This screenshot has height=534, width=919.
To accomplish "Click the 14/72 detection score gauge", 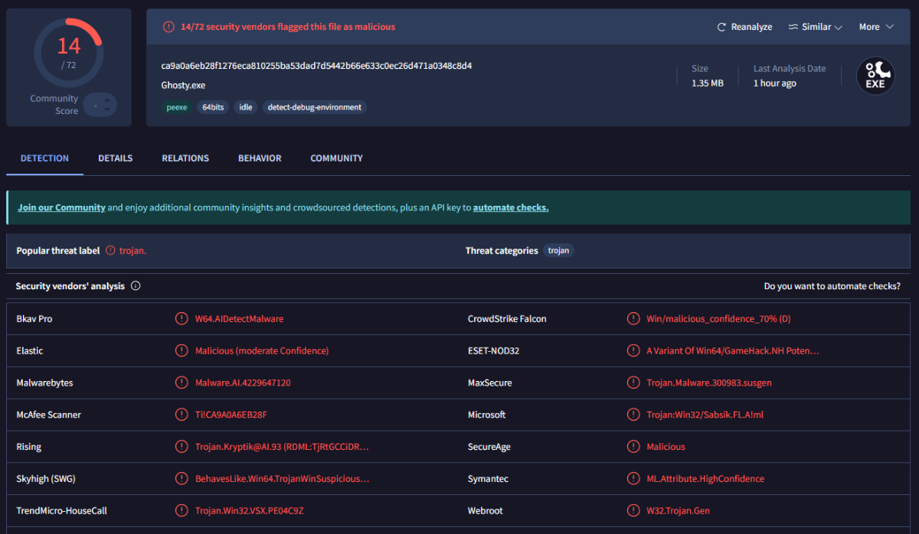I will click(68, 52).
